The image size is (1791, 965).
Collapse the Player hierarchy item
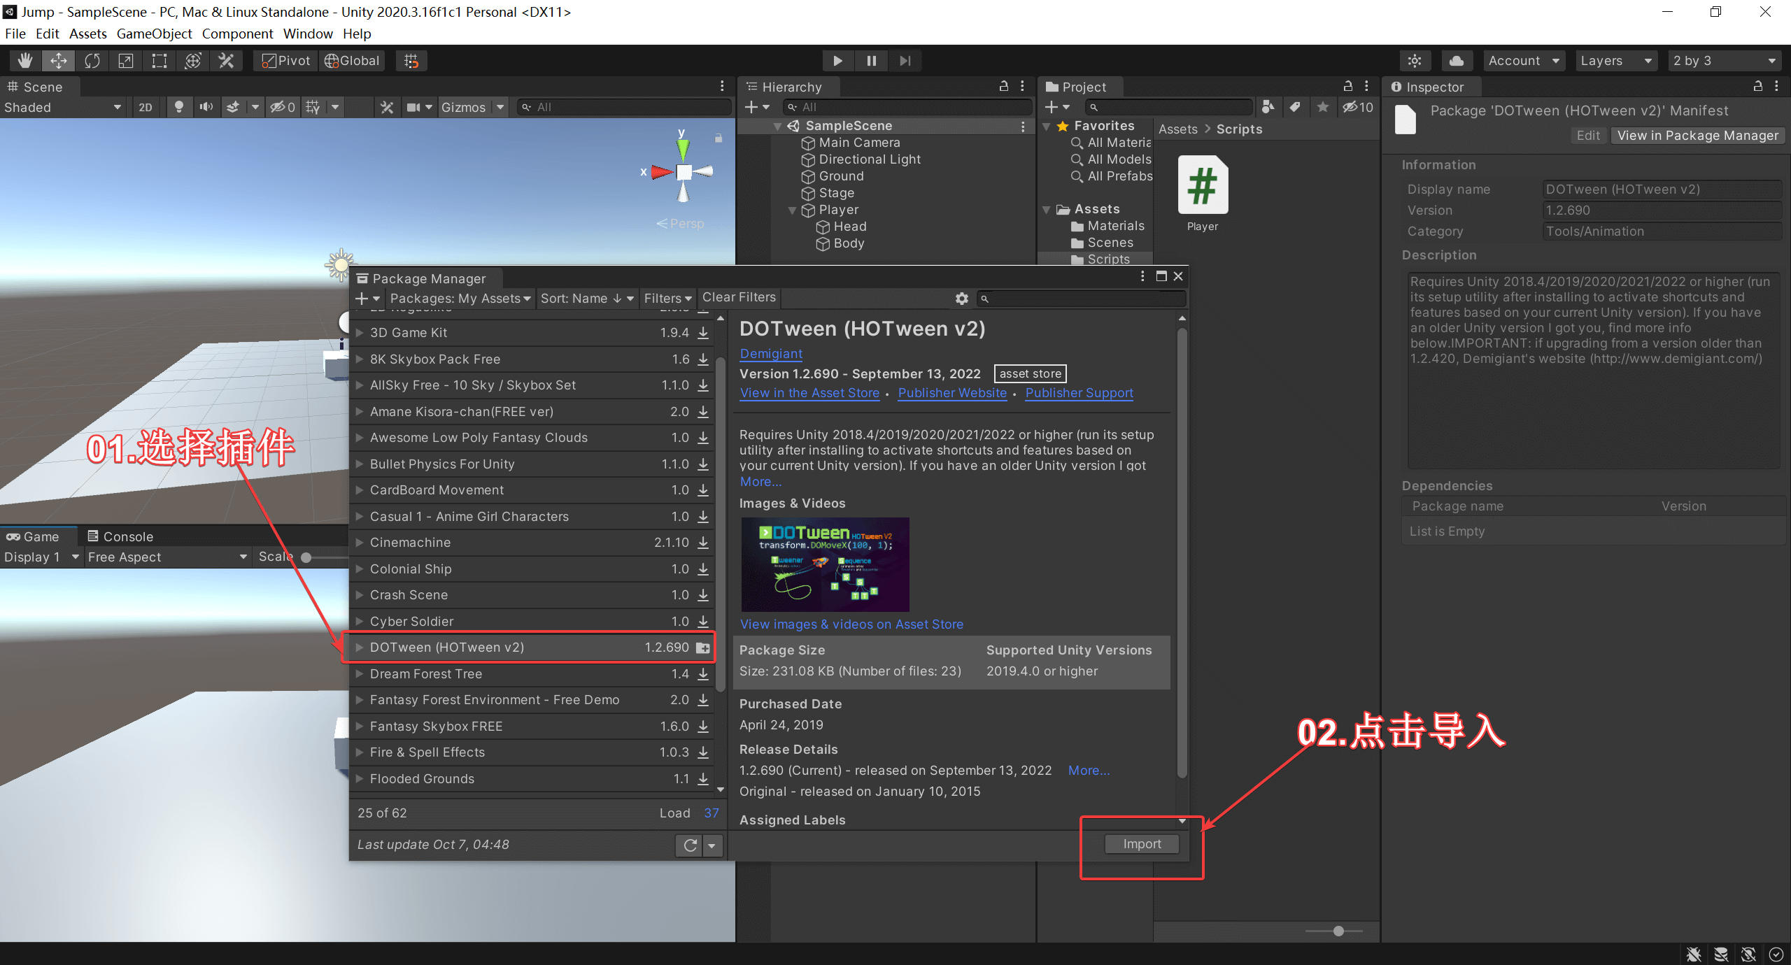[x=792, y=210]
